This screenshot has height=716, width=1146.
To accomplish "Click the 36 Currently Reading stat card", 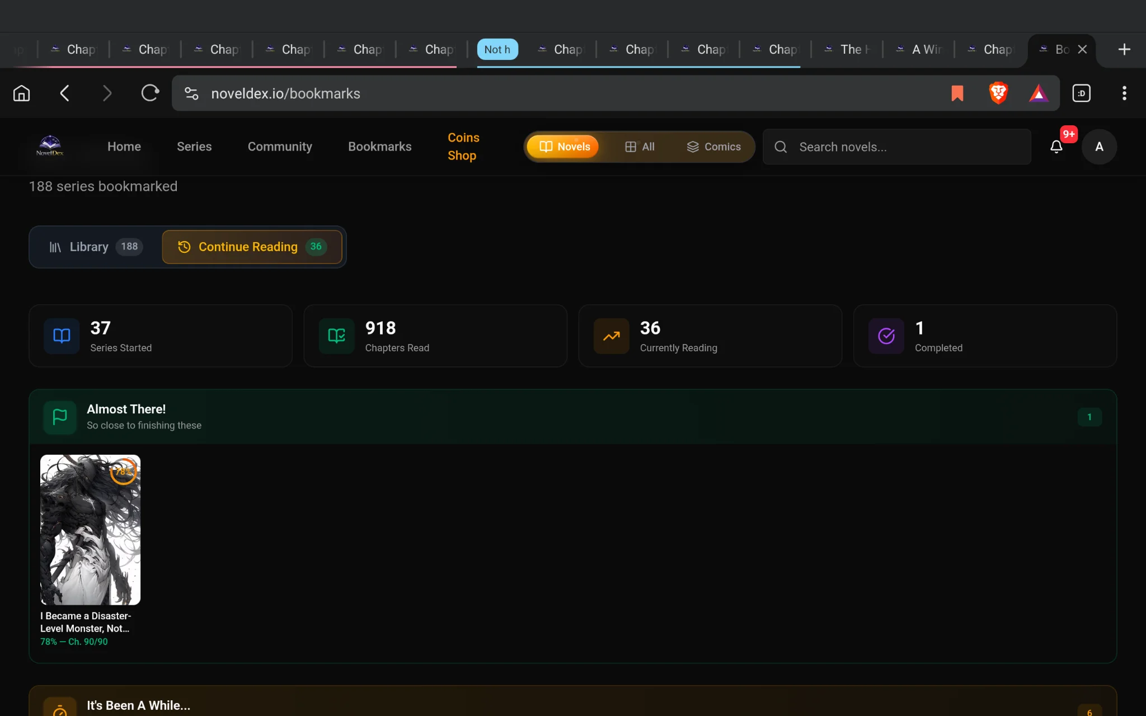I will click(x=710, y=336).
